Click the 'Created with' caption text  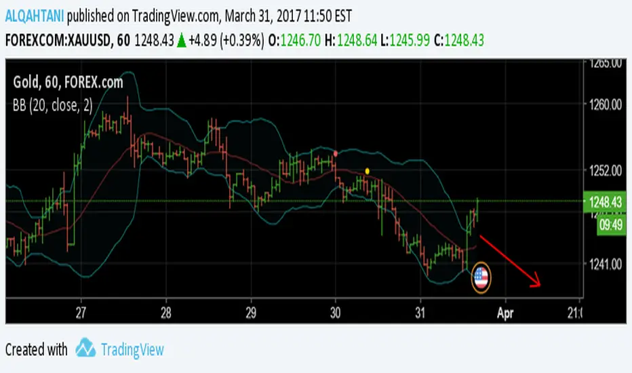(x=36, y=350)
